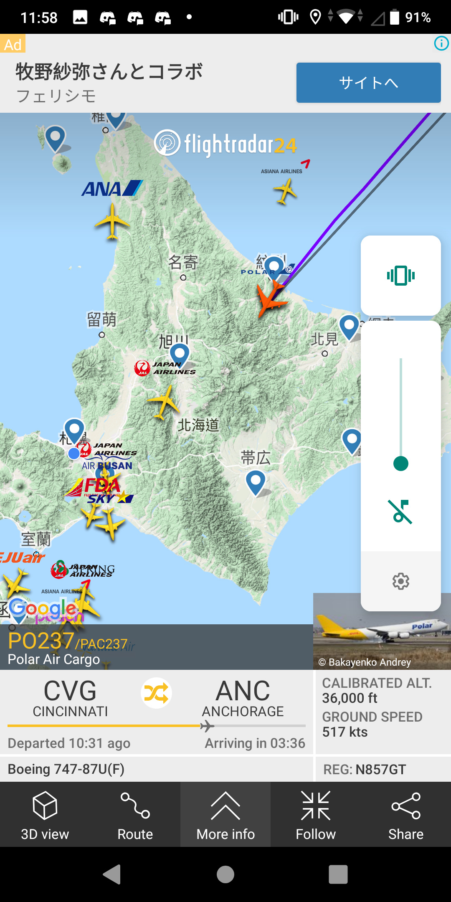Tap the orange selected Polar aircraft
Viewport: 451px width, 902px height.
coord(271,298)
